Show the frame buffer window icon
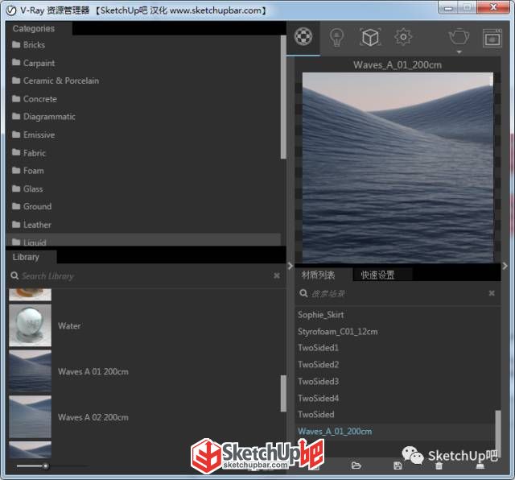This screenshot has width=515, height=480. 492,38
